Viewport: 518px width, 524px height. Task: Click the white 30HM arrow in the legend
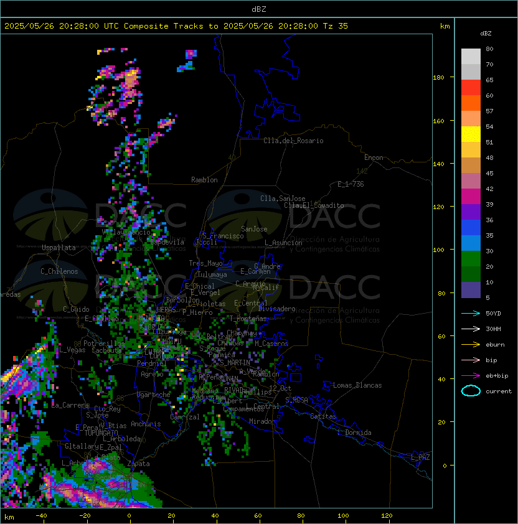pyautogui.click(x=471, y=329)
